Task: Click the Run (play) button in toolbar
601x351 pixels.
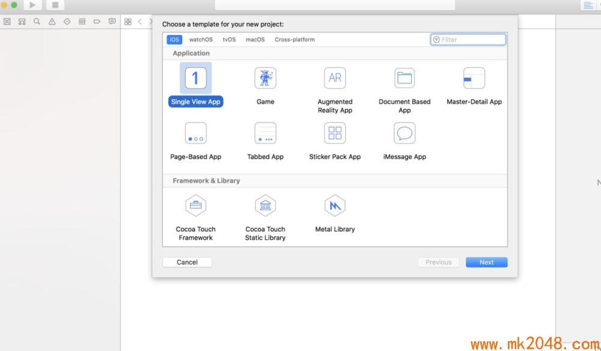Action: pyautogui.click(x=32, y=5)
